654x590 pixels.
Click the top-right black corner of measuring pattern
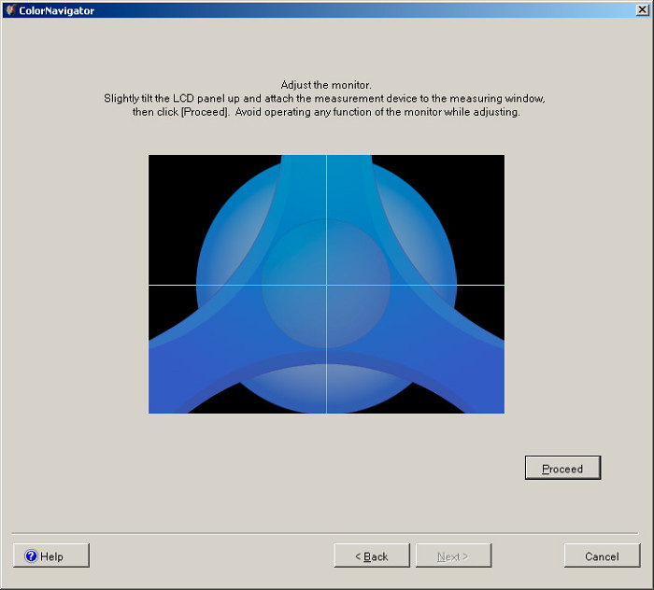(484, 173)
